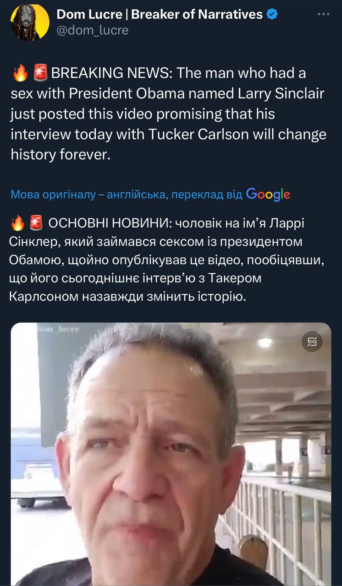342x586 pixels.
Task: Open the more options three-dot menu
Action: tap(323, 14)
